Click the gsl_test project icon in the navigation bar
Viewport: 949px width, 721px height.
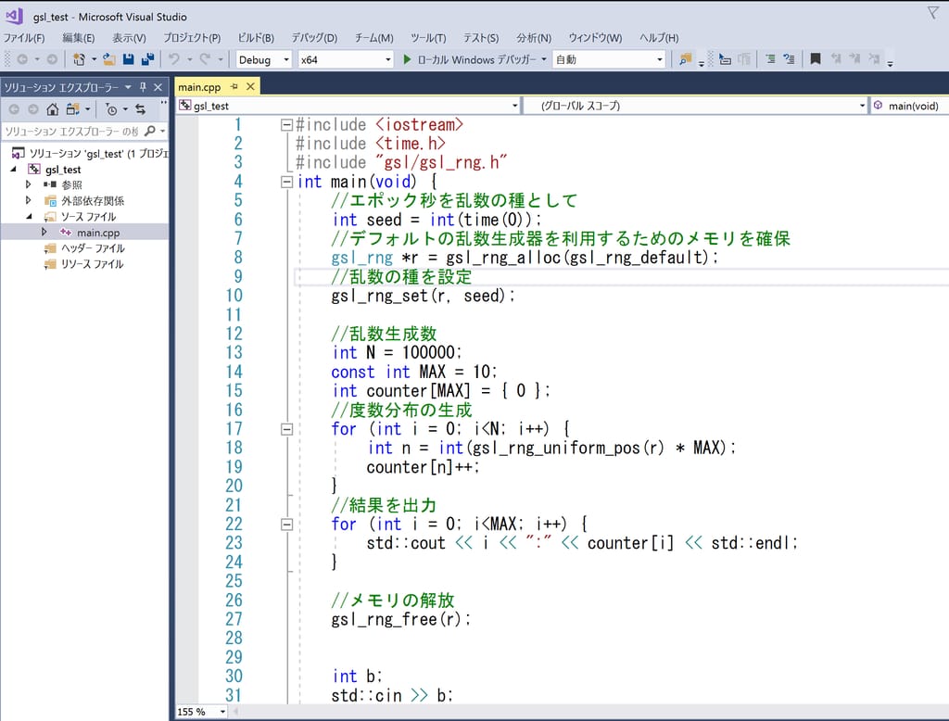click(185, 106)
